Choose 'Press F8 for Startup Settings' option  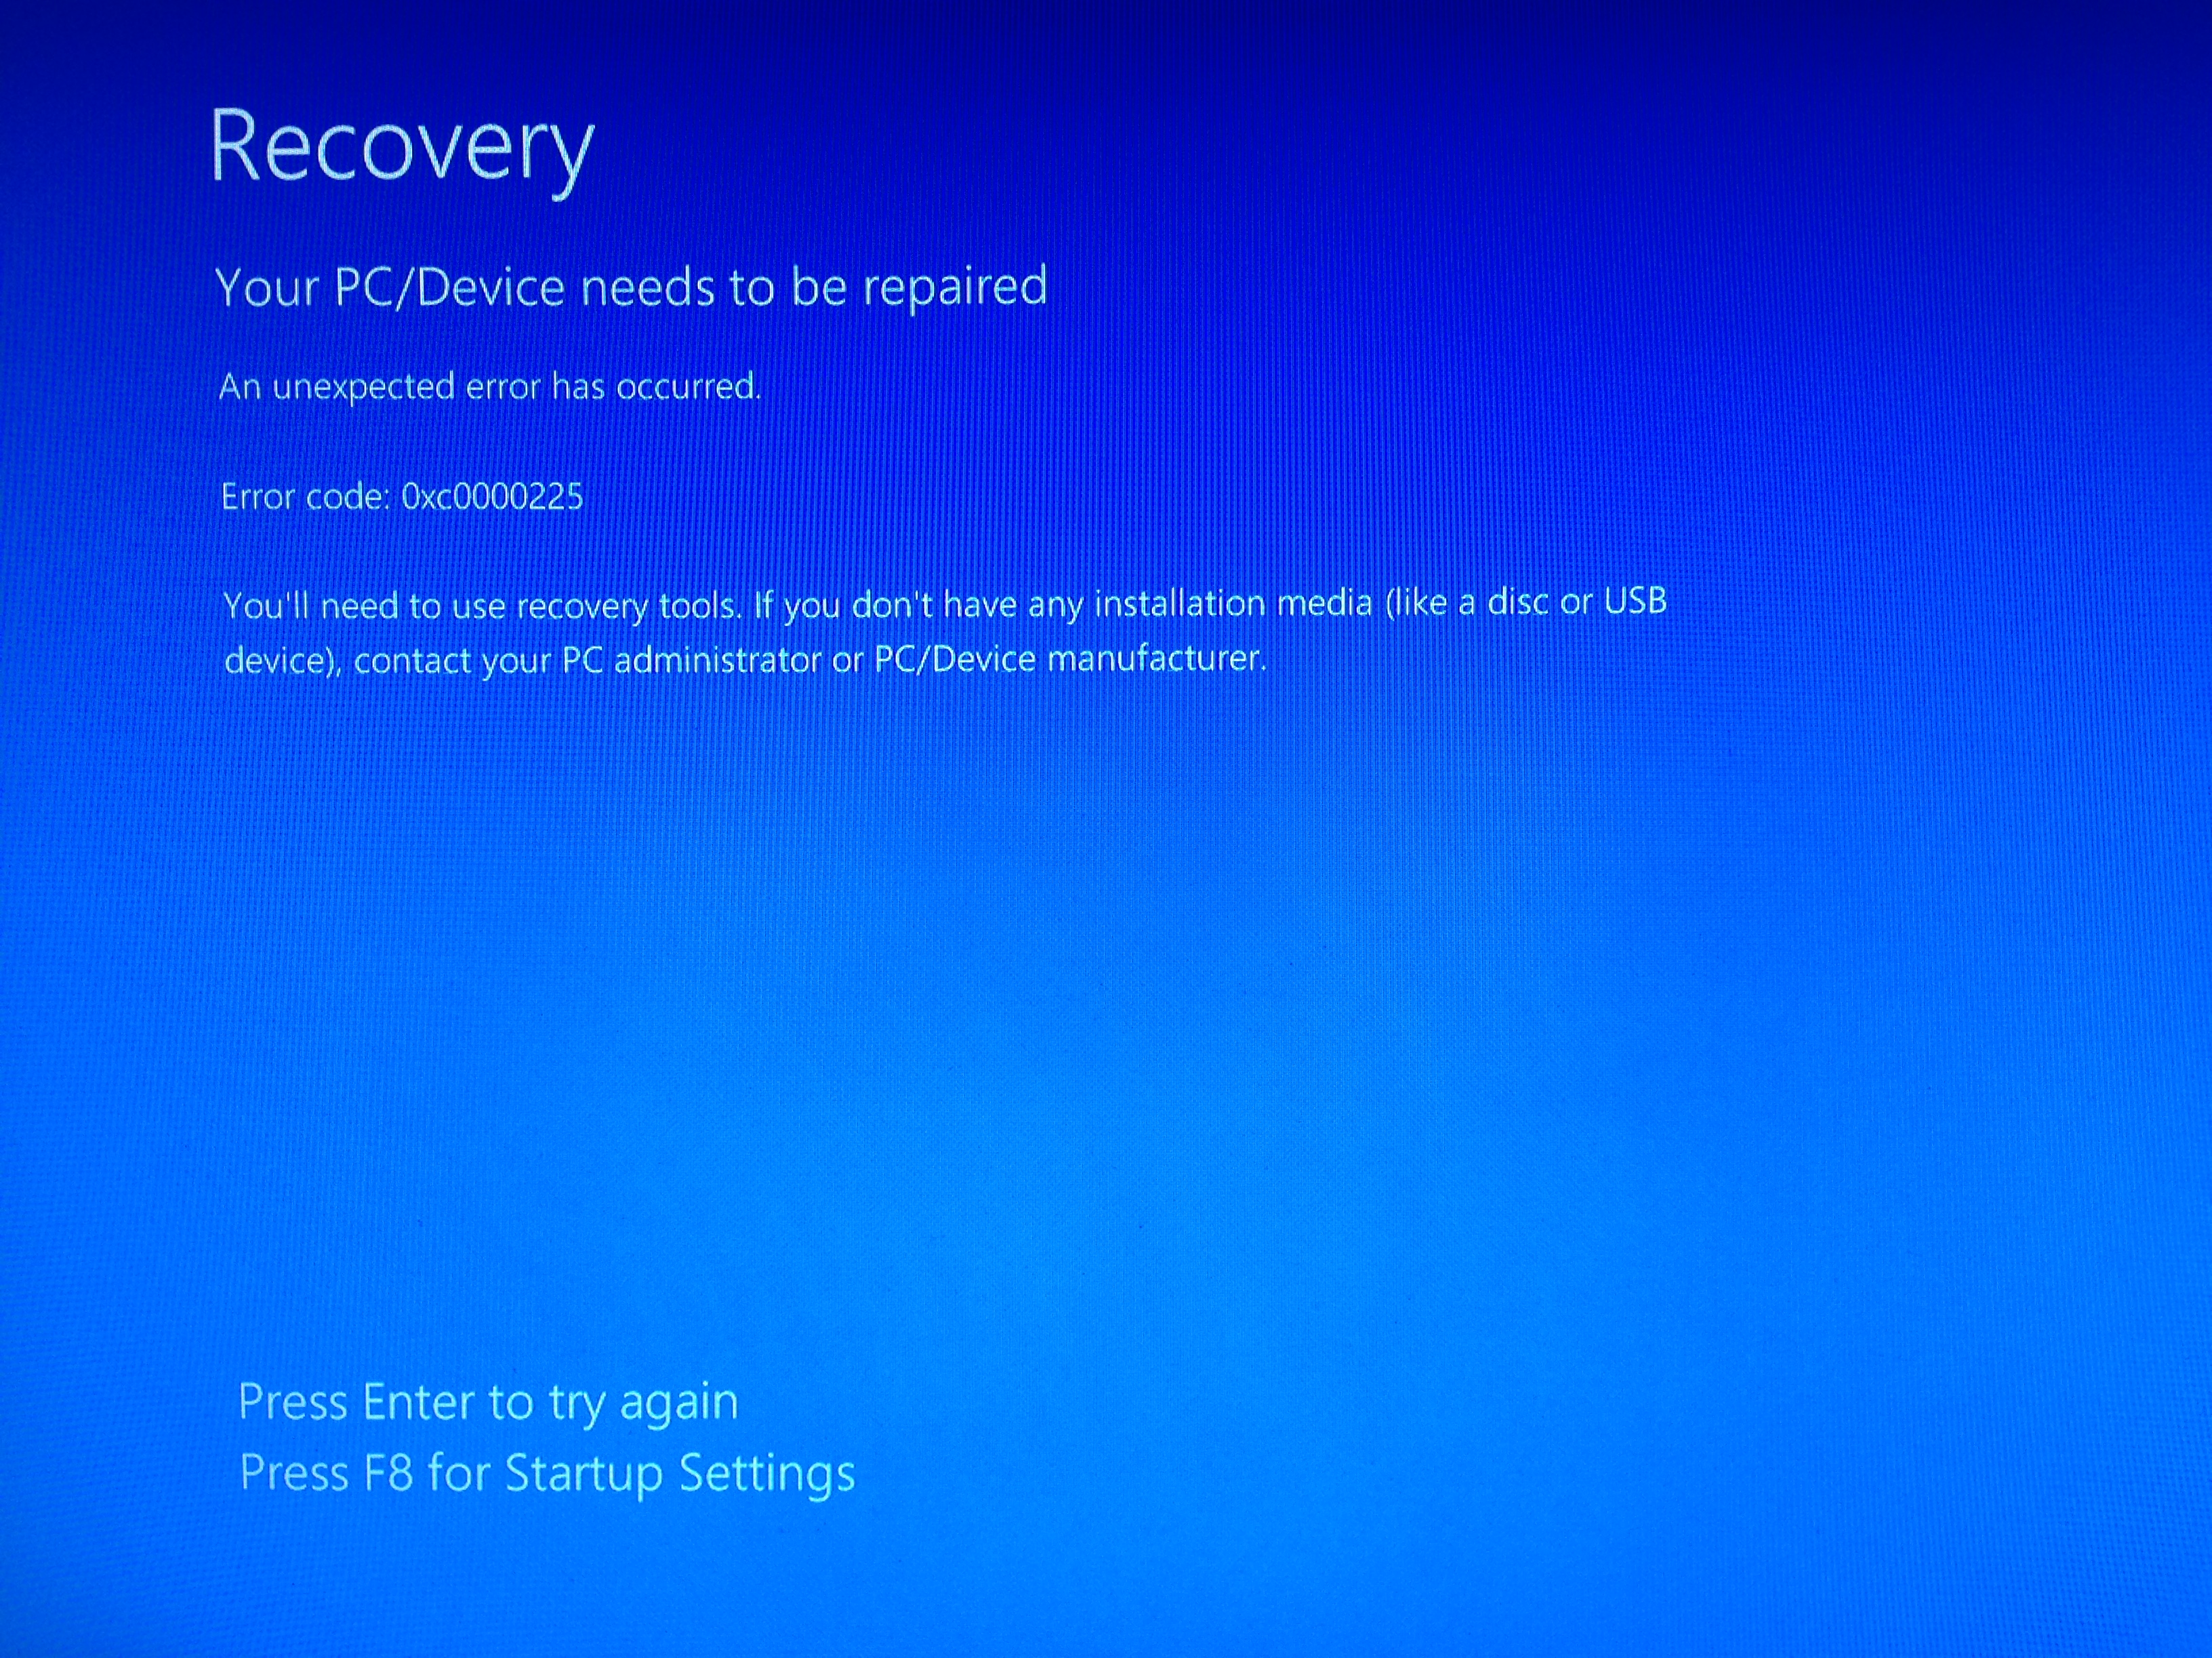tap(547, 1474)
